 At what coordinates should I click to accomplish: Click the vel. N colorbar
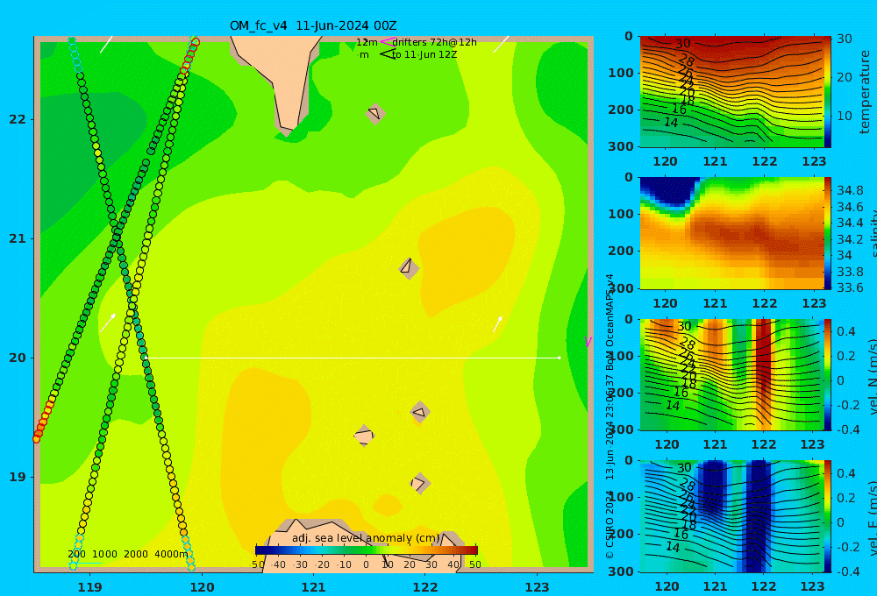(x=828, y=374)
